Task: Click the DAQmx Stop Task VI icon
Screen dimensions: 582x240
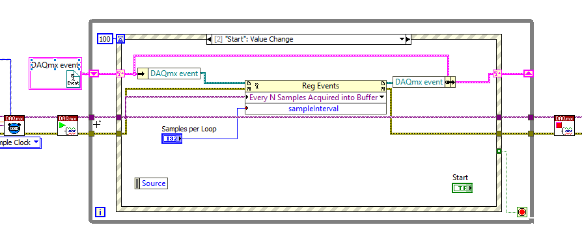Action: pos(564,126)
